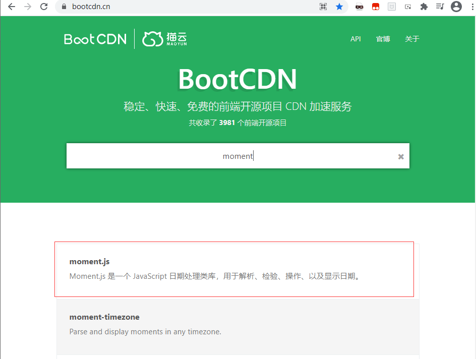This screenshot has width=476, height=359.
Task: Open the API navigation link
Action: point(355,39)
